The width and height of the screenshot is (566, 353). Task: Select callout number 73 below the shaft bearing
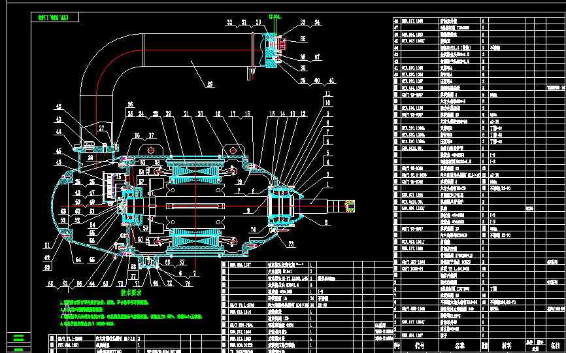[290, 243]
